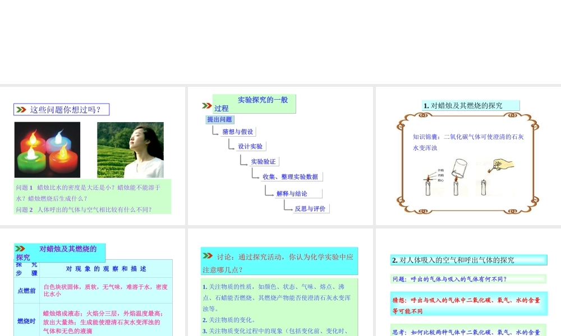561x336 pixels.
Task: Click the colorful candles photo
Action: coord(47,150)
